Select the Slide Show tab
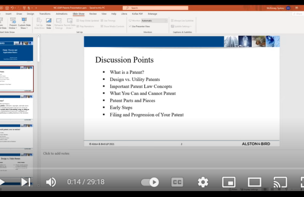 78,14
